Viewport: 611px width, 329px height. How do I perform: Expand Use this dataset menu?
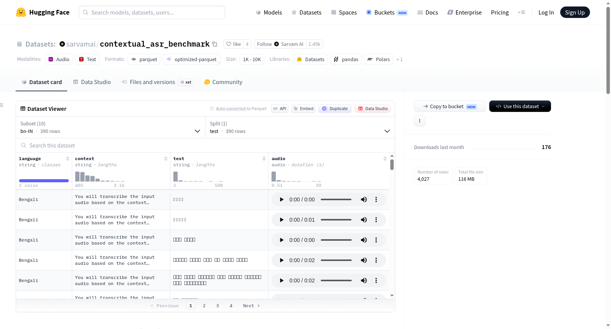pos(520,106)
